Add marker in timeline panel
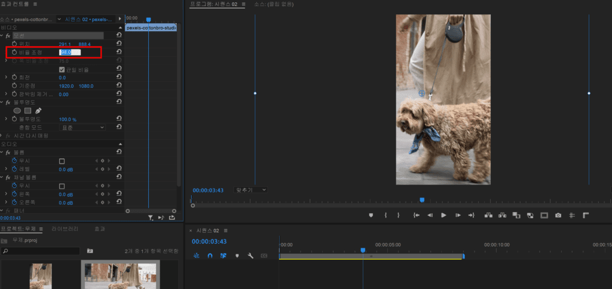The width and height of the screenshot is (612, 289). (237, 256)
